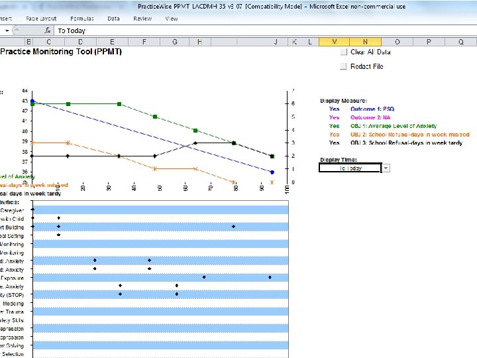Select column G header
Viewport: 477px width, 358px height.
point(175,42)
